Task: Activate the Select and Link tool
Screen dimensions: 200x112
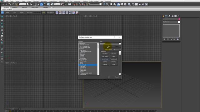Action: [x=10, y=4]
